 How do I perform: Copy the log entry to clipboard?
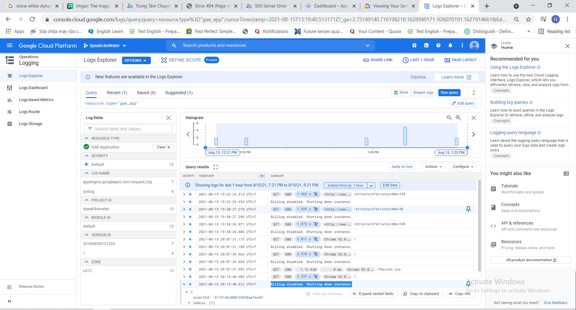coord(422,294)
